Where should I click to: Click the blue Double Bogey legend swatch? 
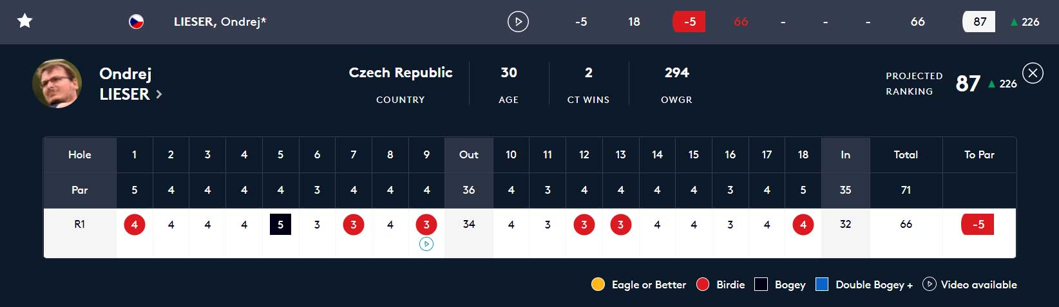pos(822,284)
